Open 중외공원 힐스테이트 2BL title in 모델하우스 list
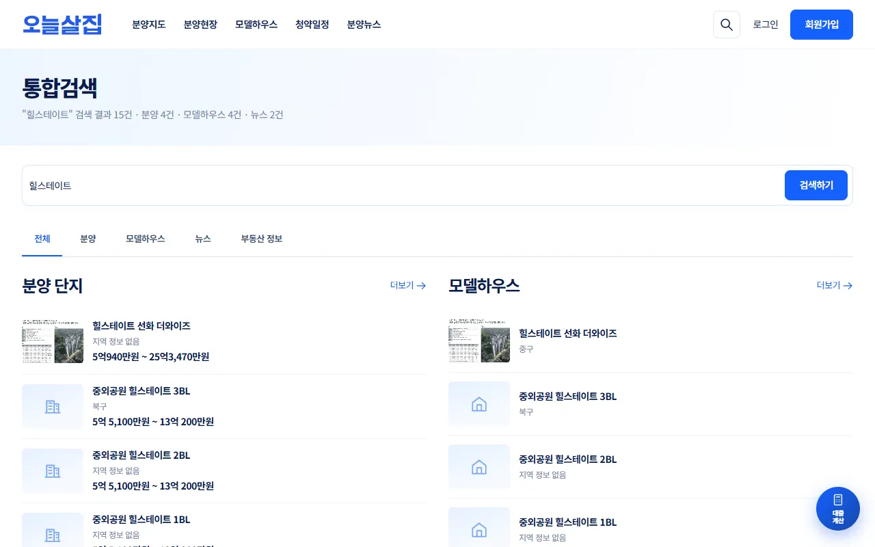The width and height of the screenshot is (875, 547). [568, 459]
